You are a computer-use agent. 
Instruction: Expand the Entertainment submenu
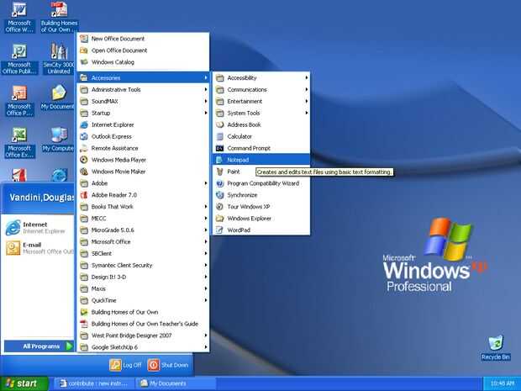(261, 102)
